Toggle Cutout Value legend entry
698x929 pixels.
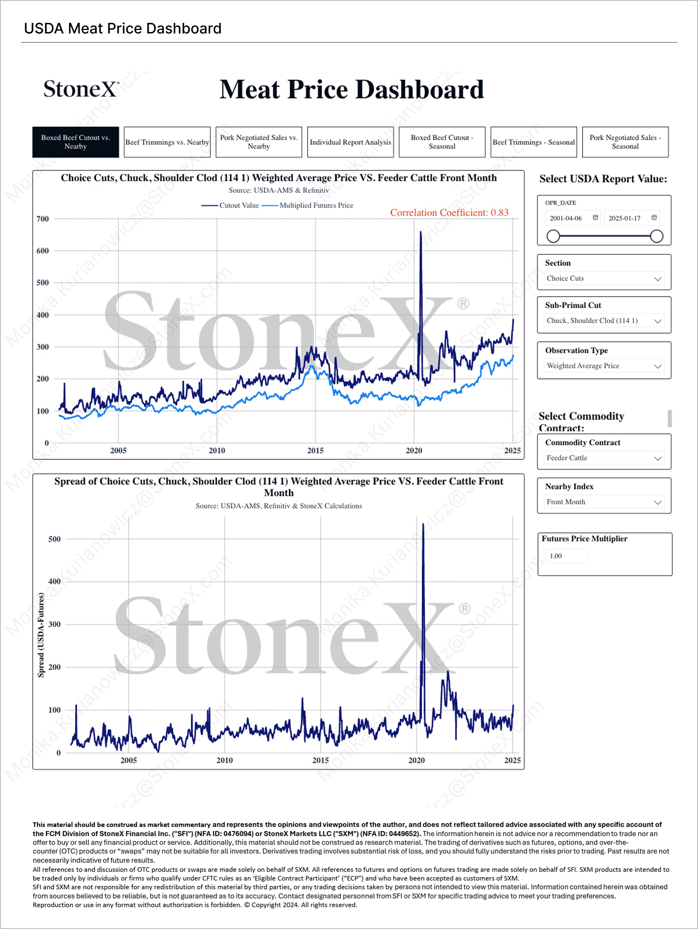230,206
